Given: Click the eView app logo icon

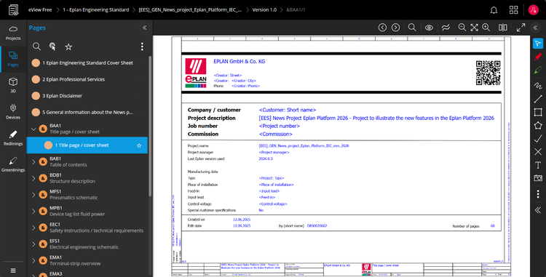Looking at the screenshot, I should click(x=13, y=9).
